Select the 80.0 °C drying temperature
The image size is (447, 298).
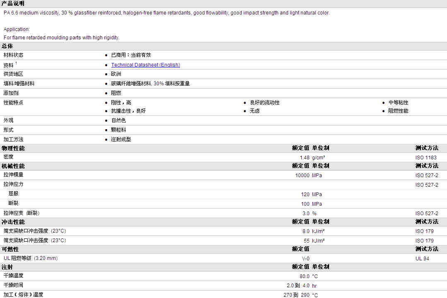(308, 276)
